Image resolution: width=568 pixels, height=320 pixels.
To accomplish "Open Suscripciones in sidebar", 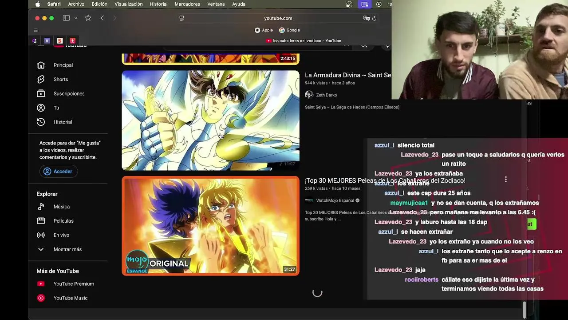I will pyautogui.click(x=68, y=94).
